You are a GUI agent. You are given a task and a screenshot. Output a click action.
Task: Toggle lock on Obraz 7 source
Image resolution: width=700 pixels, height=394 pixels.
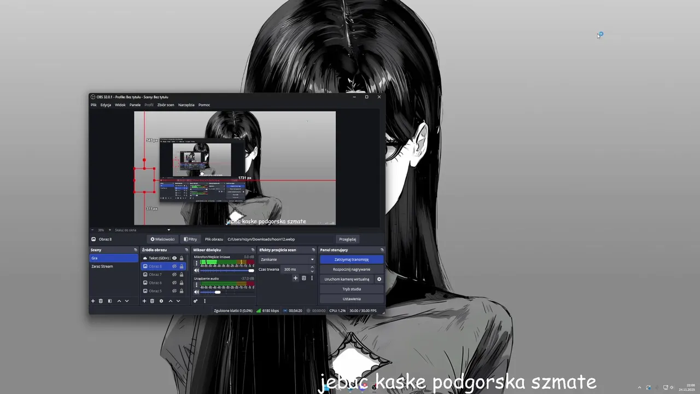point(182,275)
